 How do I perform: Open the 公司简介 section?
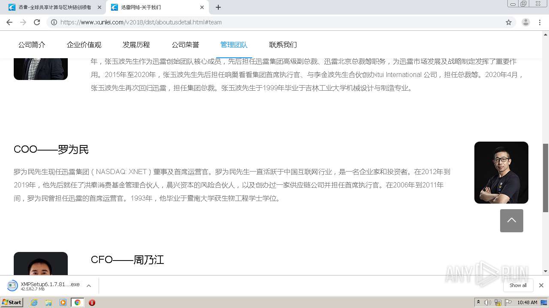coord(32,44)
